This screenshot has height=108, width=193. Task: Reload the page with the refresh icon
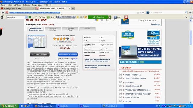click(x=143, y=13)
